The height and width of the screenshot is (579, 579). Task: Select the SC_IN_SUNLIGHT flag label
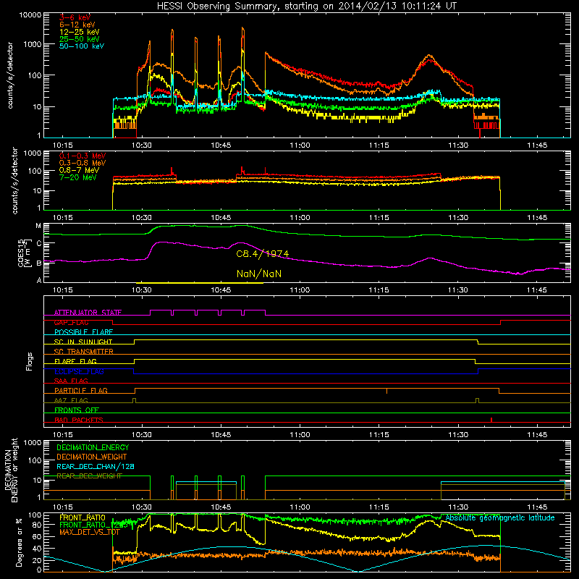(x=83, y=342)
